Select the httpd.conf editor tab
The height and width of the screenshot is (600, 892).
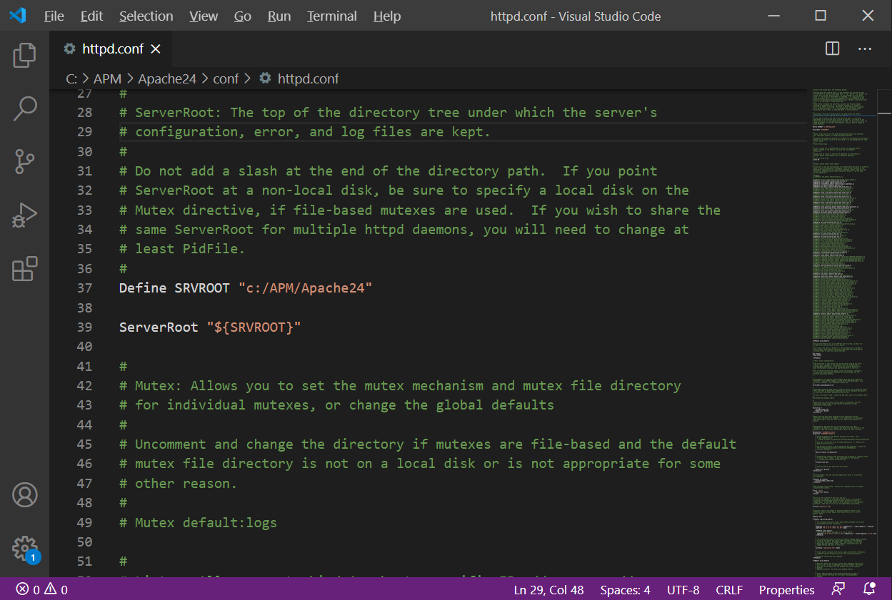pos(111,49)
